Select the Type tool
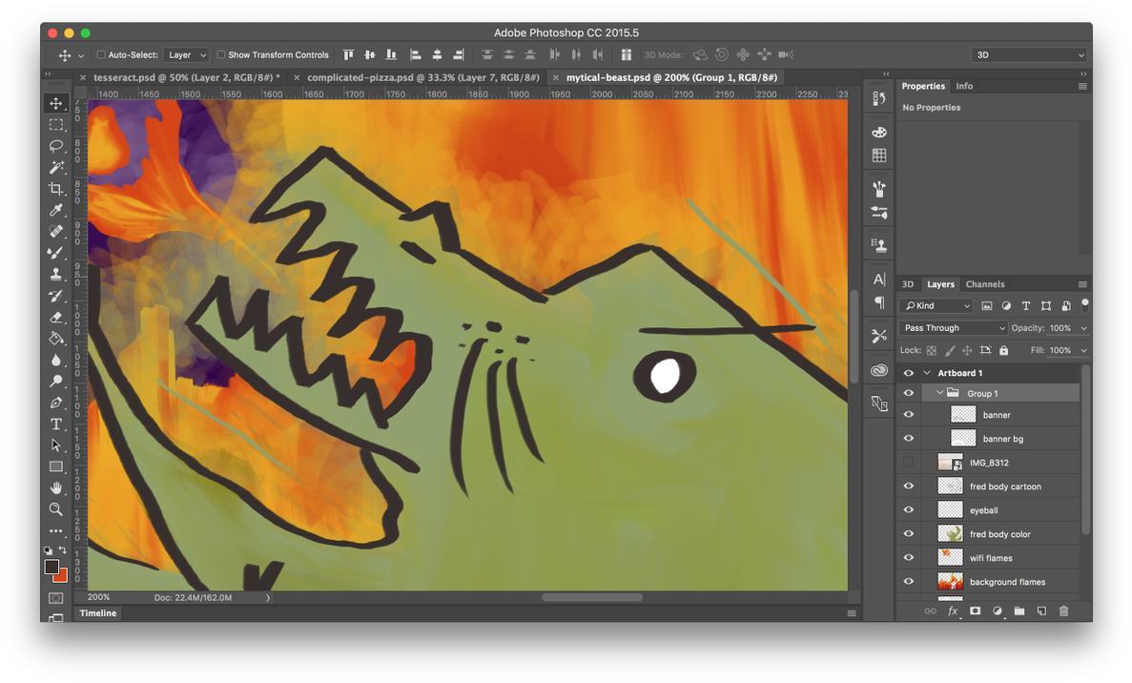The image size is (1132, 683). pos(55,424)
